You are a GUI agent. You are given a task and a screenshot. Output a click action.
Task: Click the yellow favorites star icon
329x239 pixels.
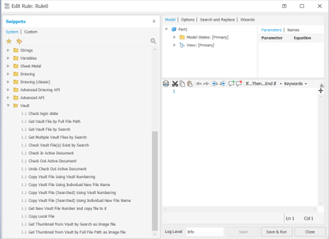point(9,41)
